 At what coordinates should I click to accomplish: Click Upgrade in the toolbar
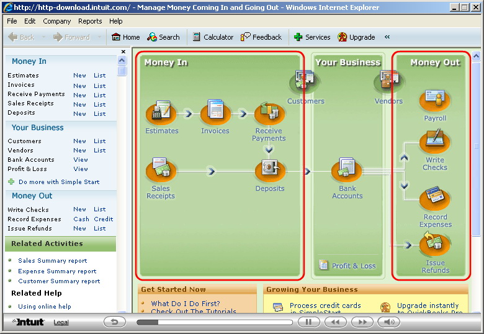(x=356, y=37)
